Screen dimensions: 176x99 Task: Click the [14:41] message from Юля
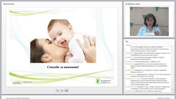coord(148,54)
